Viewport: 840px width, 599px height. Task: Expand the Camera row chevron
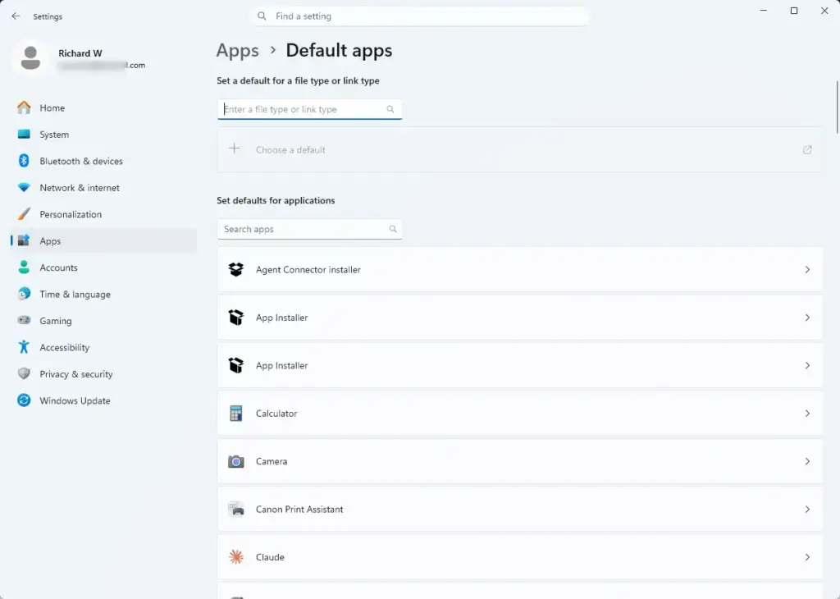807,461
